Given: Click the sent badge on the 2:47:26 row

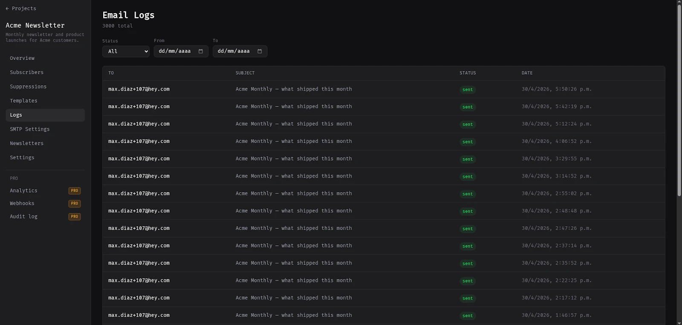Looking at the screenshot, I should tap(468, 229).
